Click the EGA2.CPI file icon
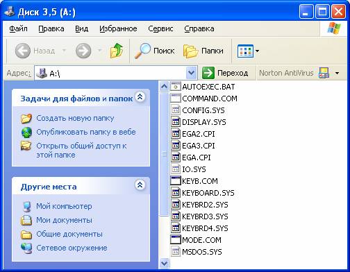Viewport: 350px width, 272px height. click(x=175, y=134)
